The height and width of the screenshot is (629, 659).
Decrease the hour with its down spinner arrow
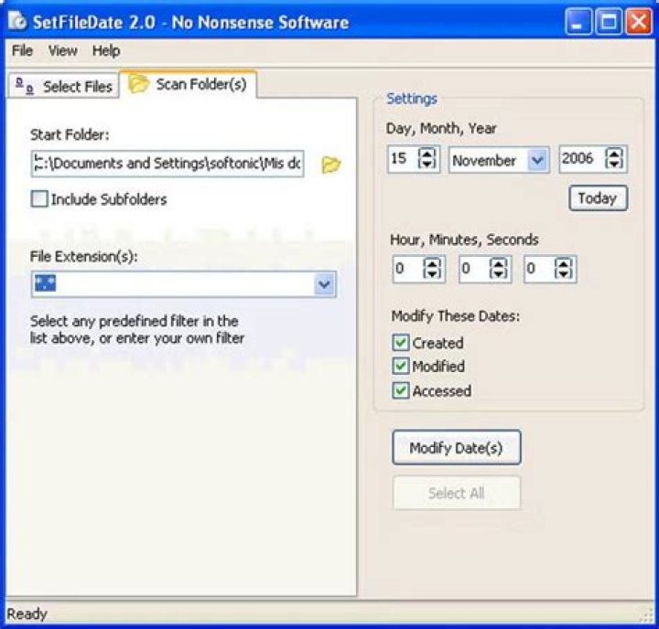tap(432, 273)
